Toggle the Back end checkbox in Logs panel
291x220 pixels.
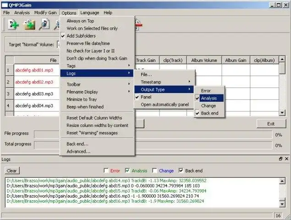(181, 170)
